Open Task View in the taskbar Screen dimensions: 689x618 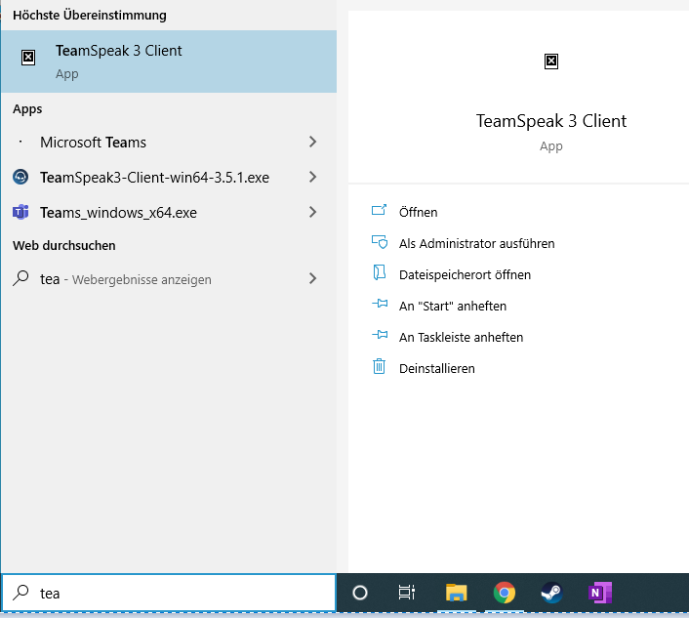point(407,593)
